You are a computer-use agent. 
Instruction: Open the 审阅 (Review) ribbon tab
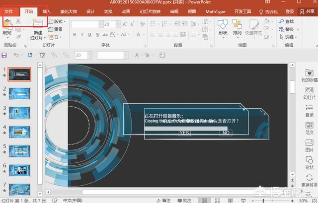click(174, 11)
